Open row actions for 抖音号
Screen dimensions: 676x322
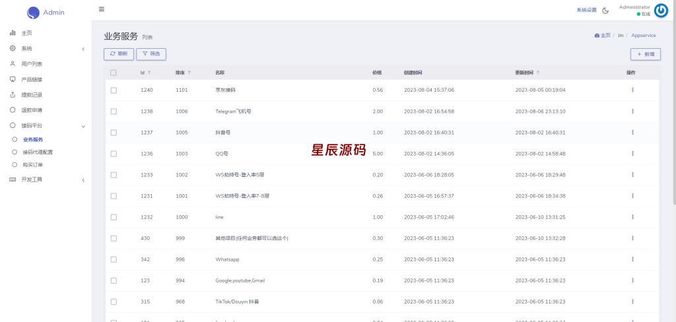click(x=632, y=132)
